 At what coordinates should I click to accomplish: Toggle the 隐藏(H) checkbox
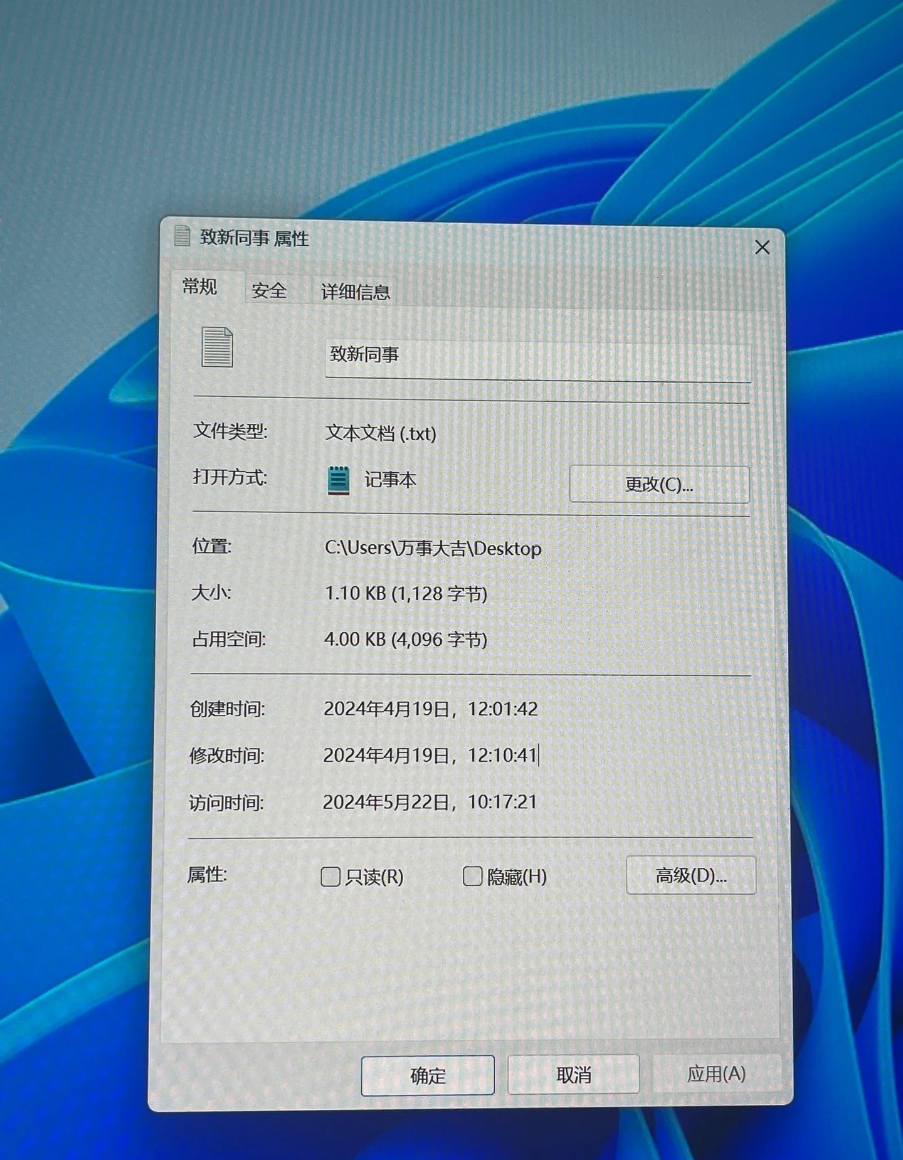472,876
